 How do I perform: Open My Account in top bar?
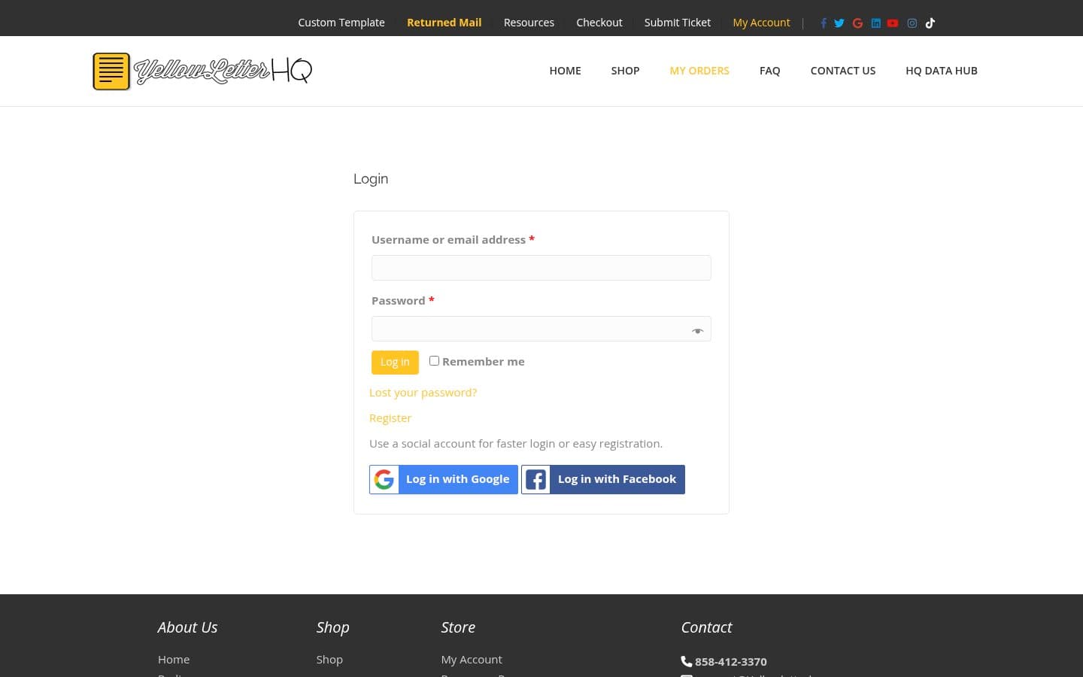(761, 23)
